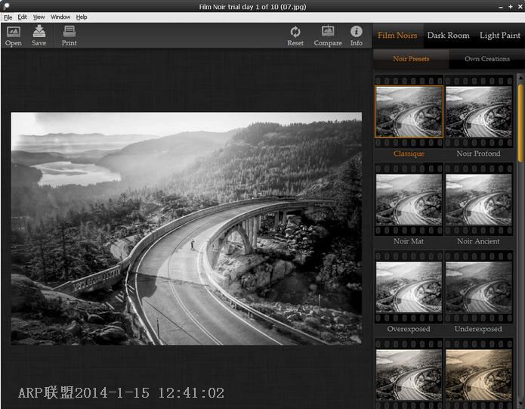Open the Window menu
This screenshot has height=409, width=525.
coord(60,17)
